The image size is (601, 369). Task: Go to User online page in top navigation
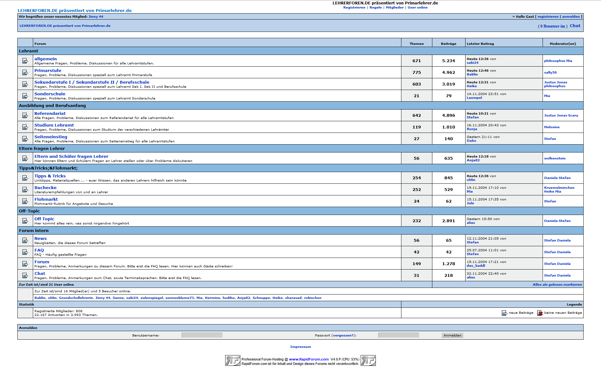[x=417, y=8]
